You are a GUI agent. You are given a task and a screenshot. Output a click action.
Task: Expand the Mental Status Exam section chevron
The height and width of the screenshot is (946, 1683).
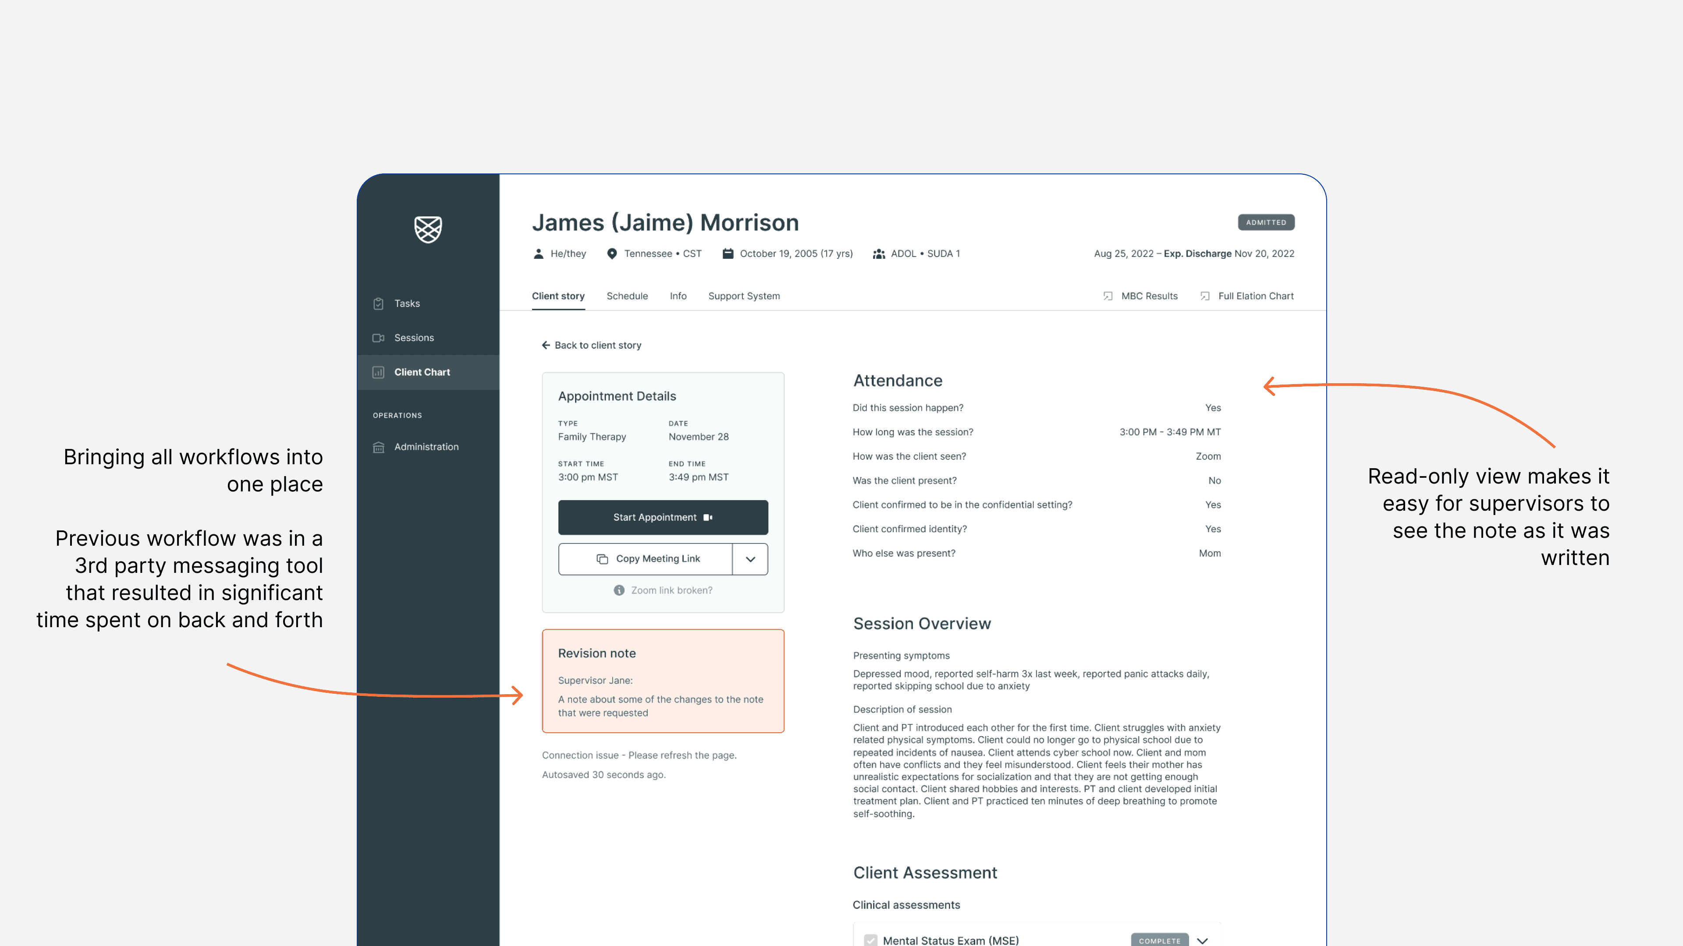click(x=1202, y=940)
